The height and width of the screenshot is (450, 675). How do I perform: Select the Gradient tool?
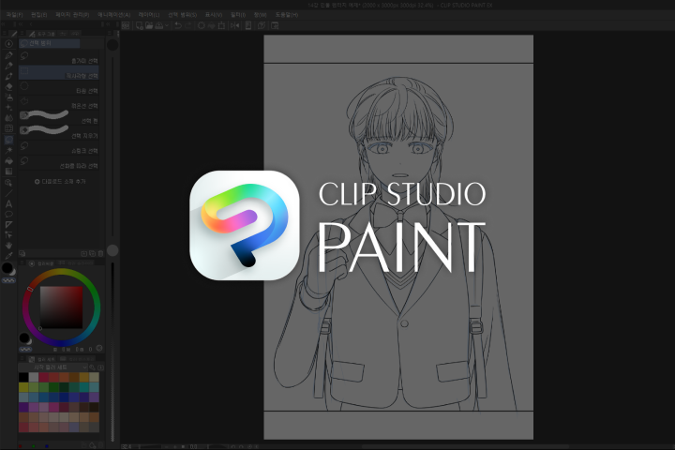click(x=8, y=172)
